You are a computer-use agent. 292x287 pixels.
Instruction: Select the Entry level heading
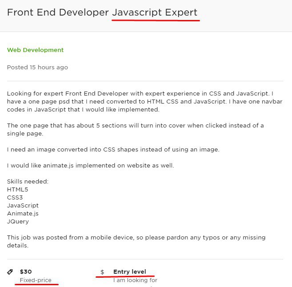point(130,271)
